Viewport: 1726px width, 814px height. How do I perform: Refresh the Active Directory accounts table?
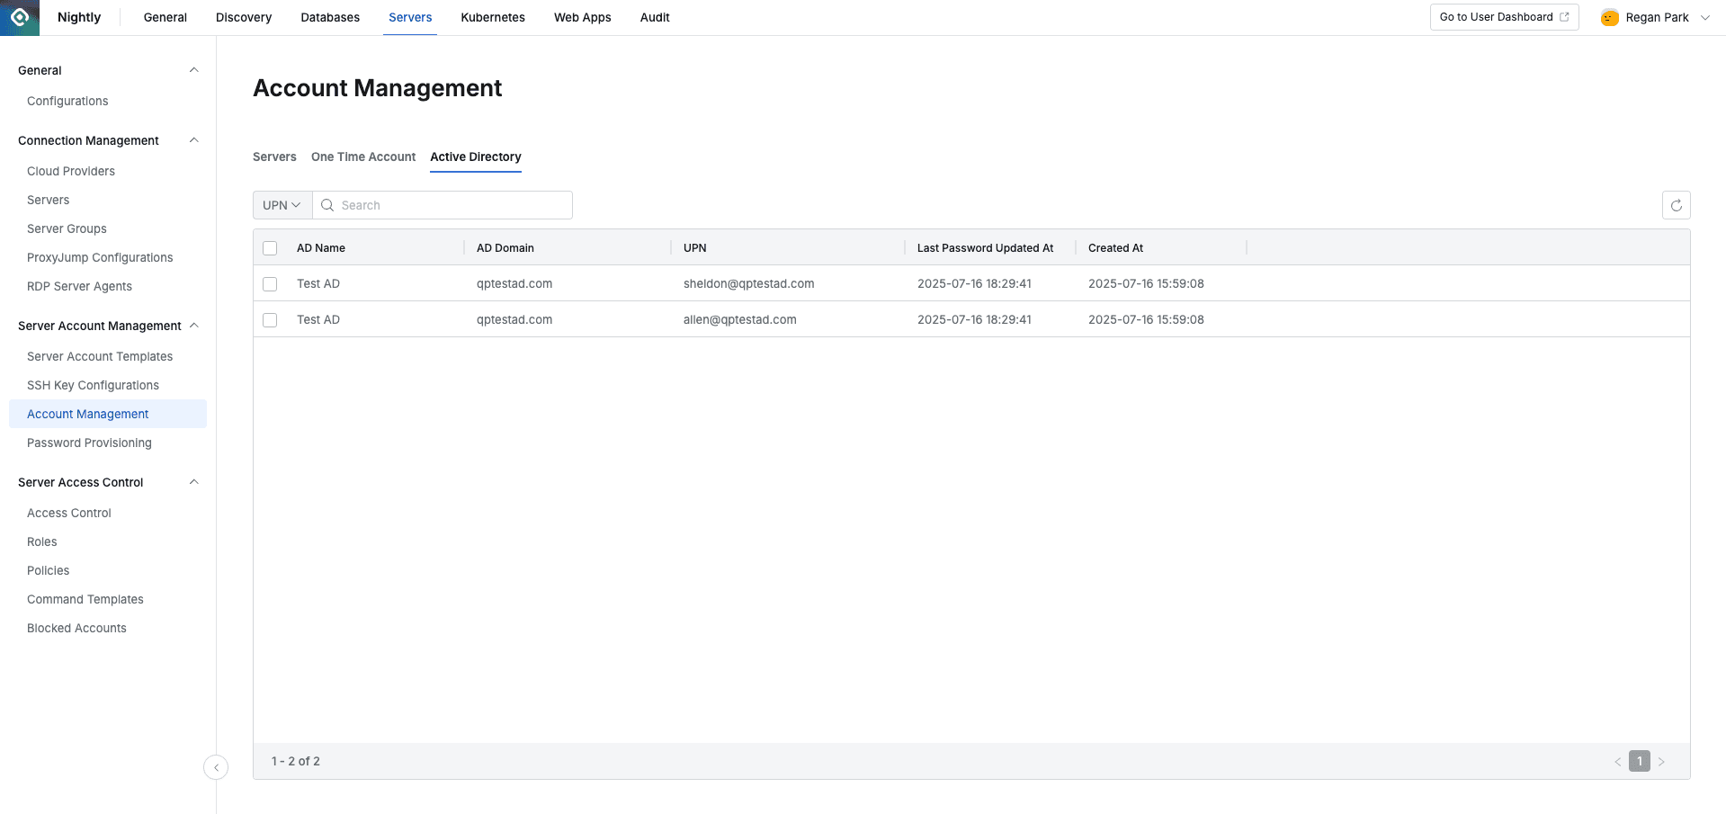pyautogui.click(x=1676, y=205)
